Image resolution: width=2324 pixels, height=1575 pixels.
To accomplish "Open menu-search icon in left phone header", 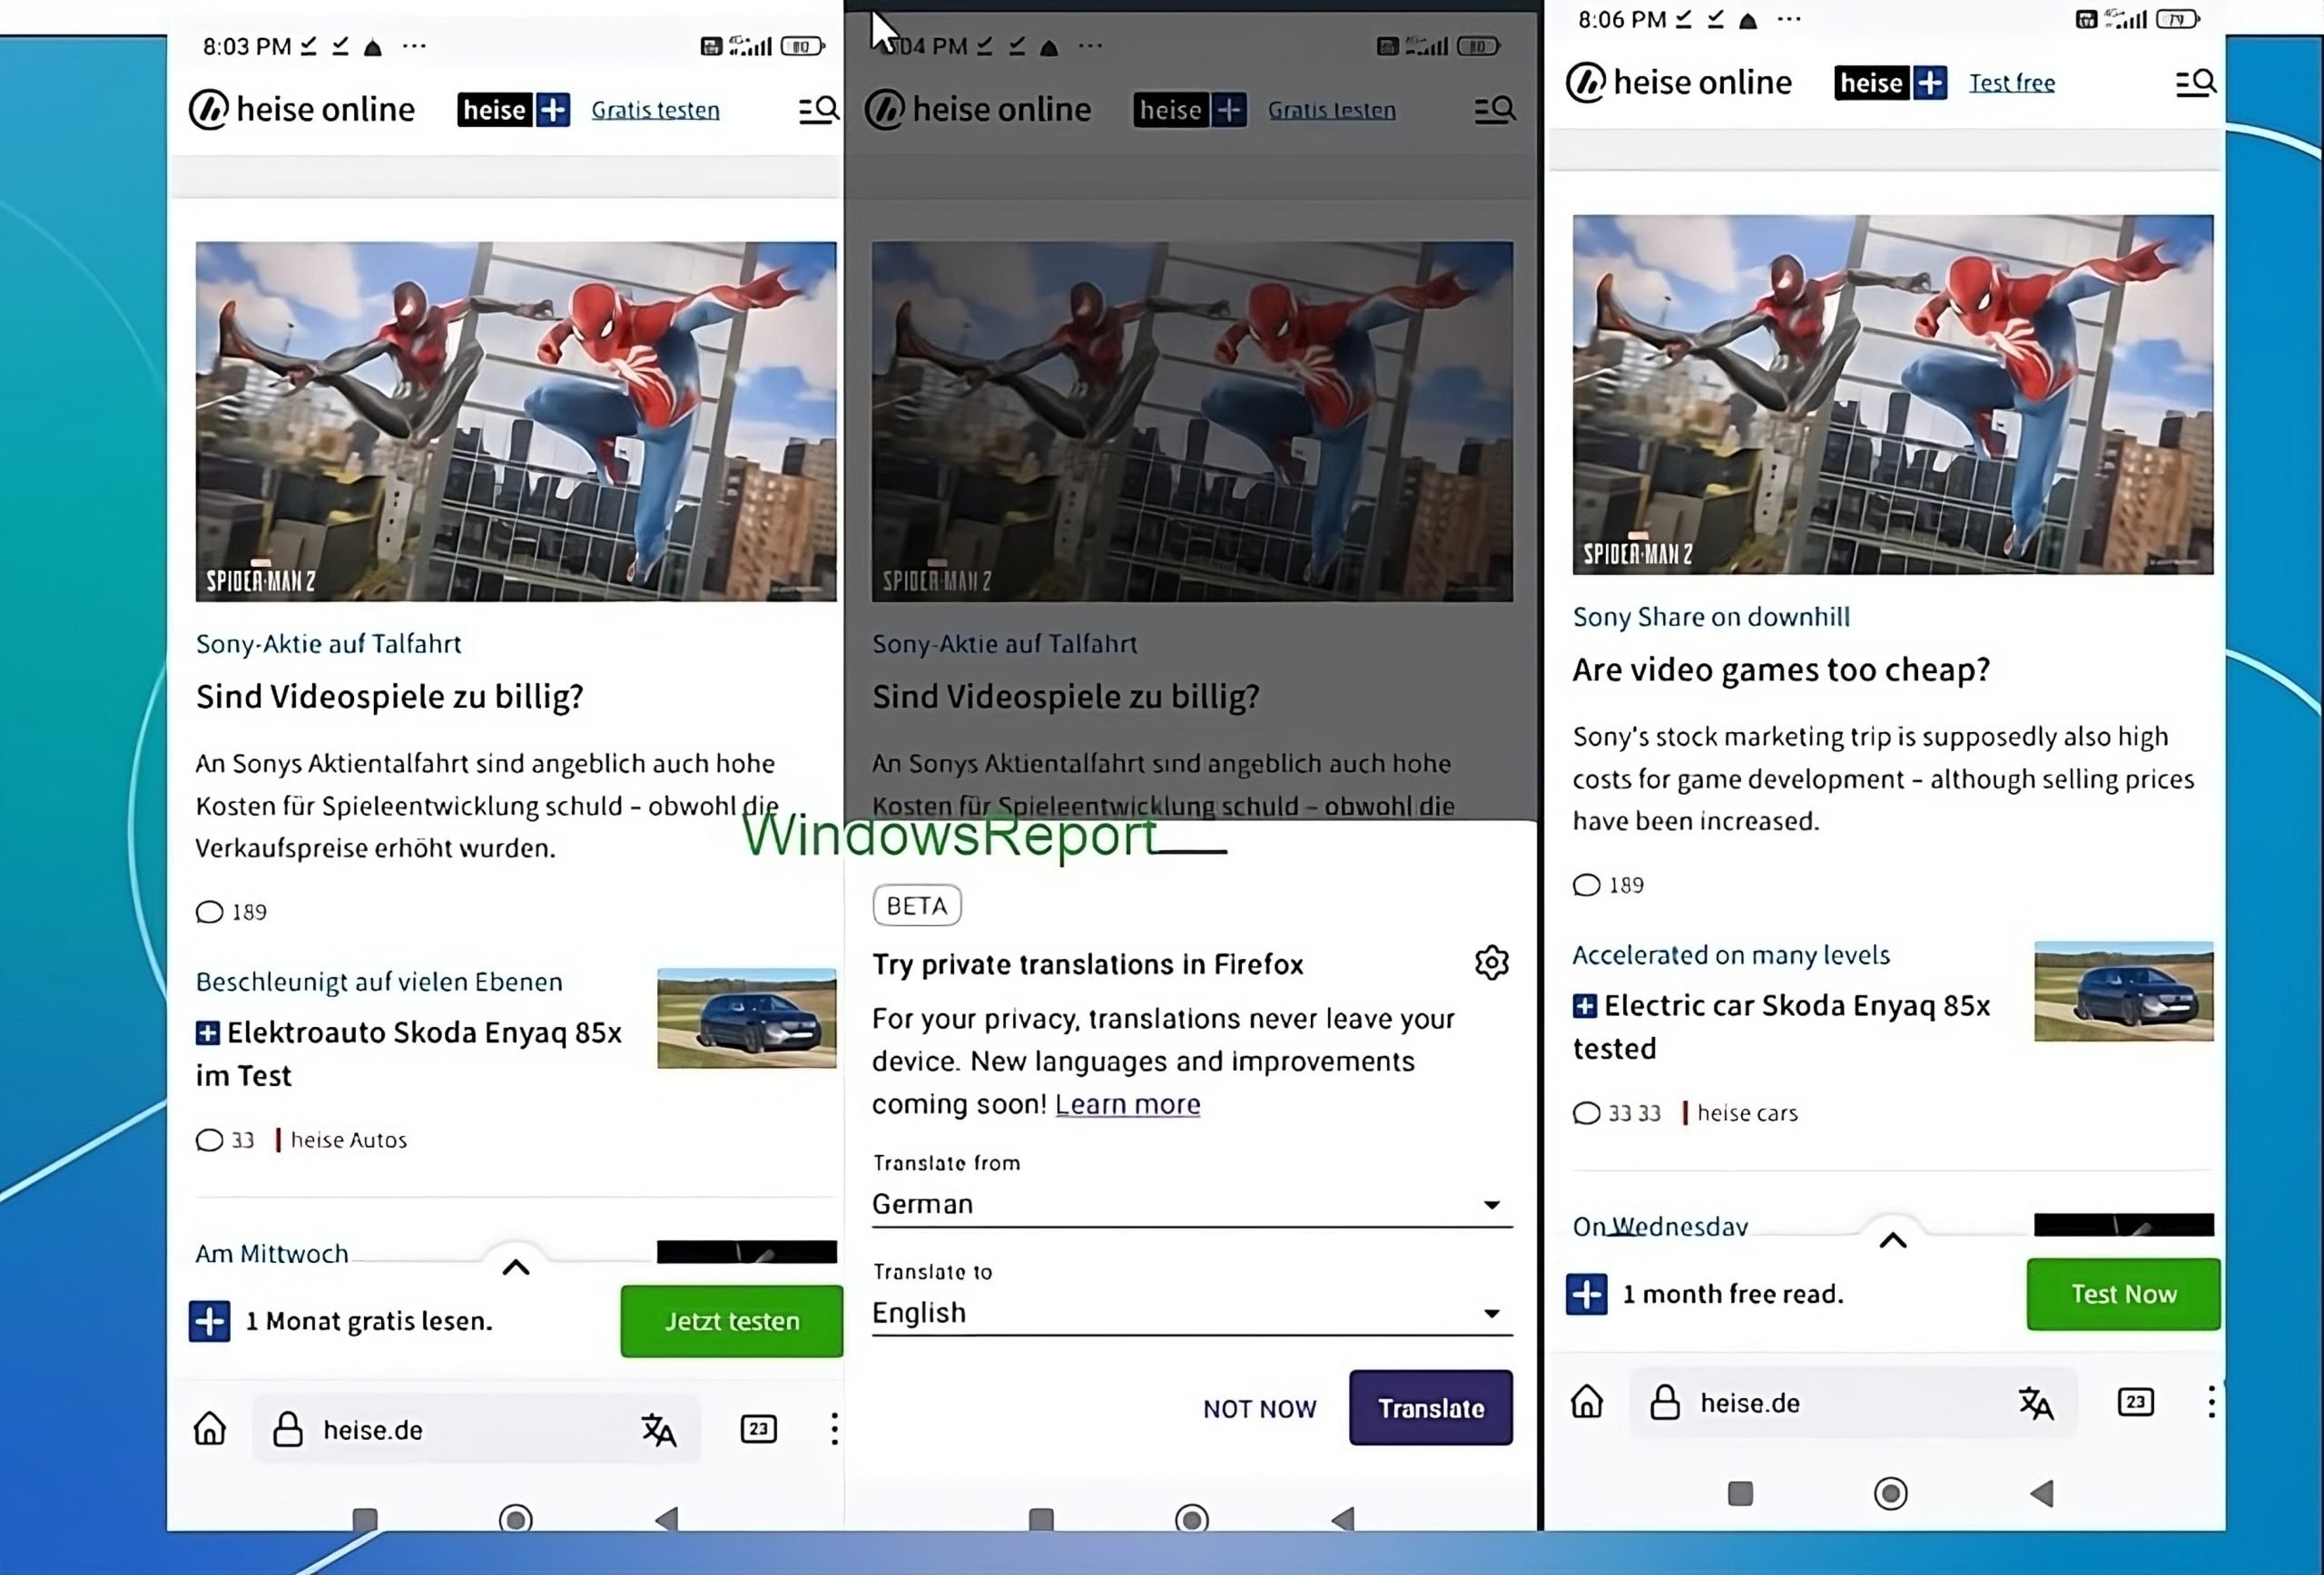I will [818, 110].
